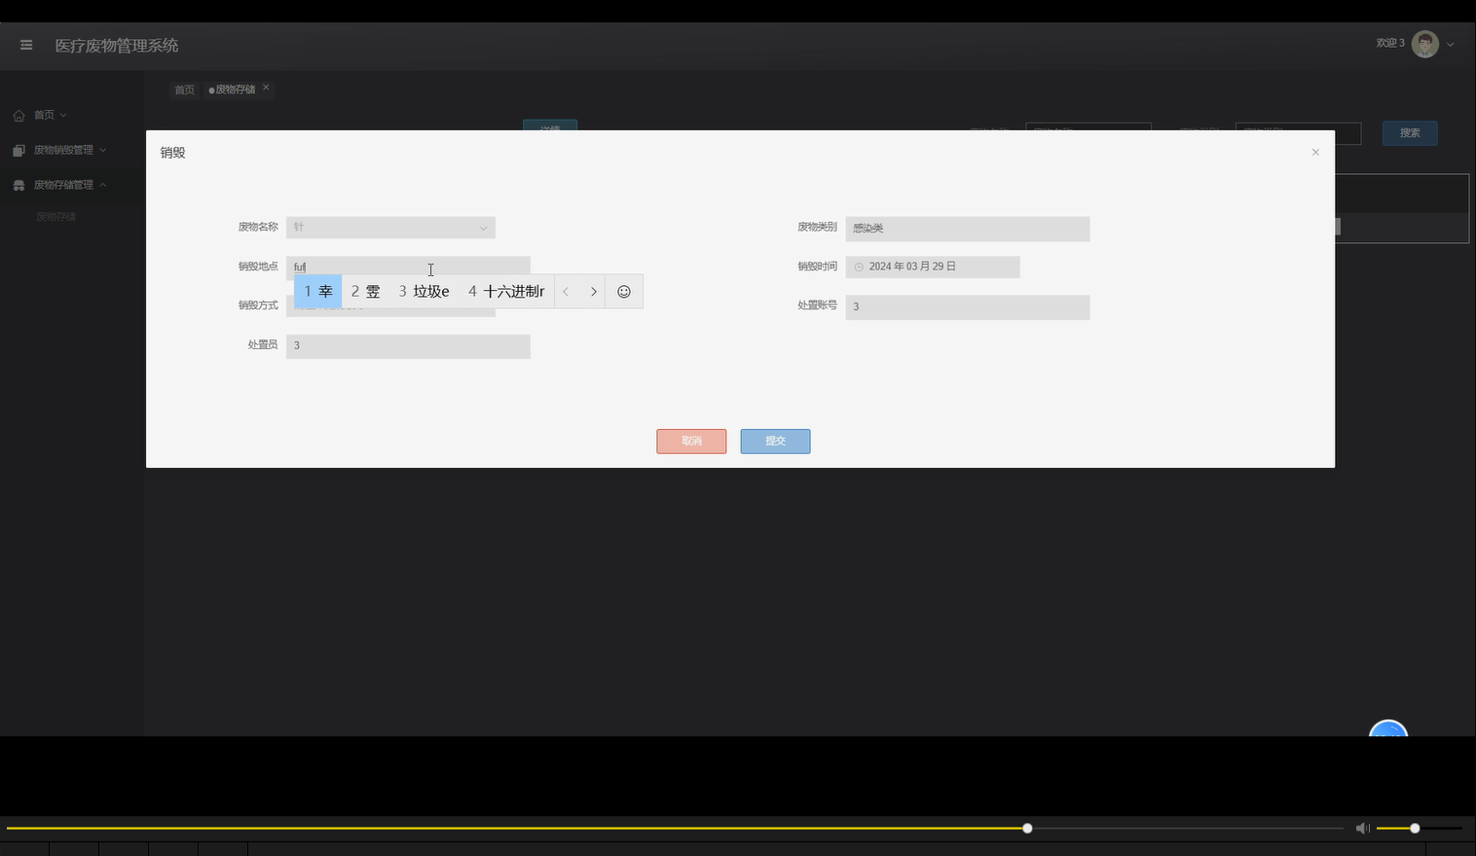The width and height of the screenshot is (1476, 856).
Task: Click the 销毁地点 input field
Action: pyautogui.click(x=408, y=267)
